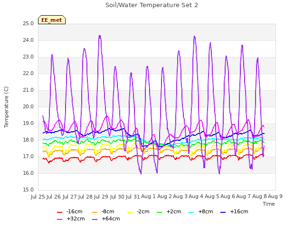The image size is (304, 228).
Task: Select the +8cm legend entry
Action: 200,211
